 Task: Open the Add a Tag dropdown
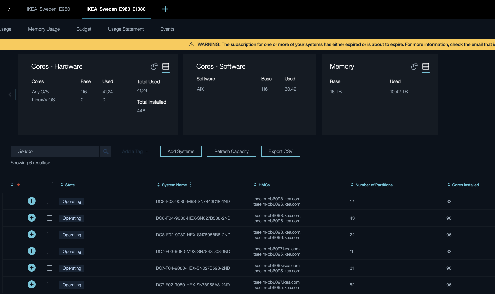(x=136, y=151)
